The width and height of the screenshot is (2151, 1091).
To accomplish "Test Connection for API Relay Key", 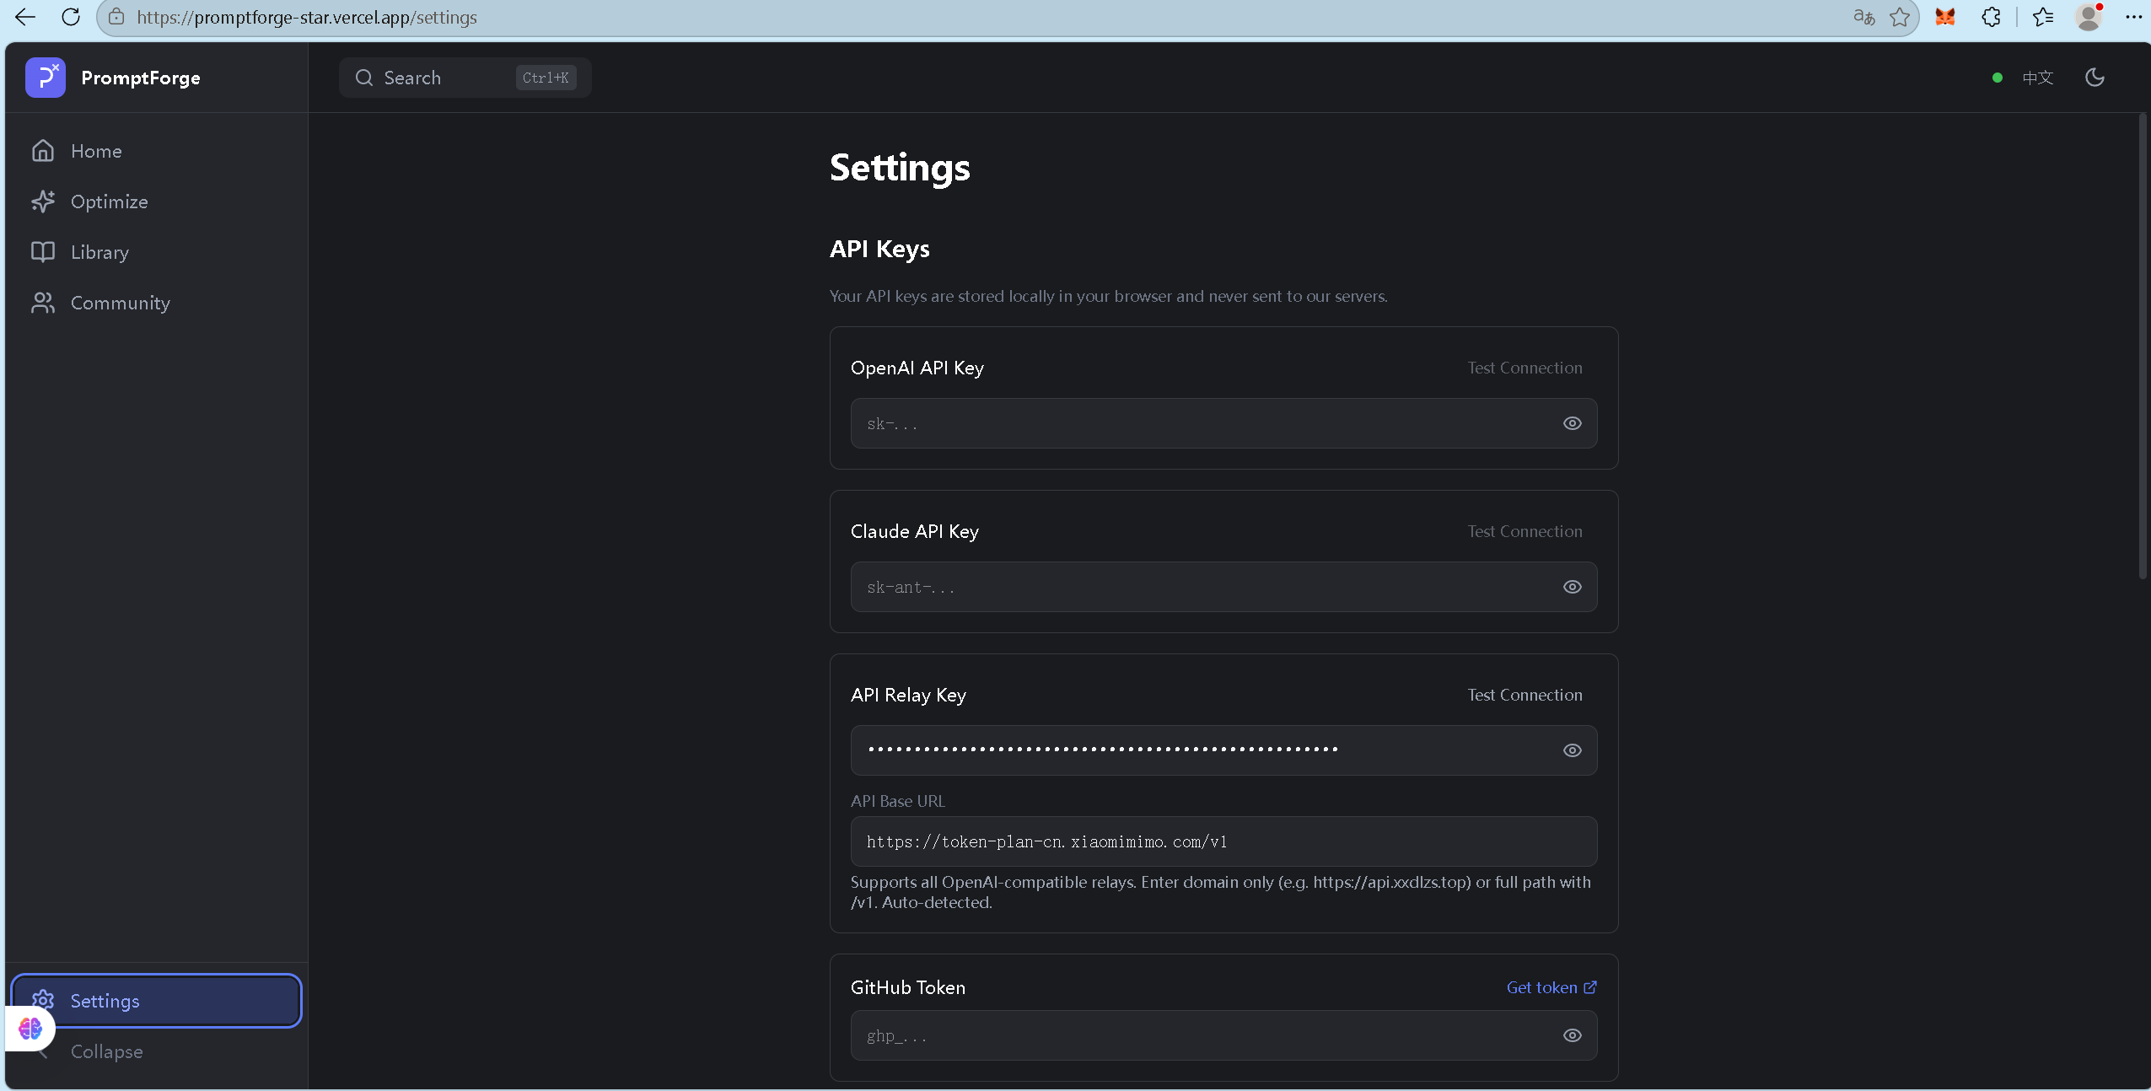I will click(x=1525, y=695).
